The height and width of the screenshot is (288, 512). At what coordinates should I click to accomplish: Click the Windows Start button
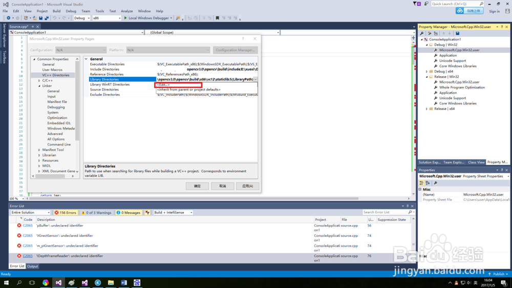coord(6,283)
